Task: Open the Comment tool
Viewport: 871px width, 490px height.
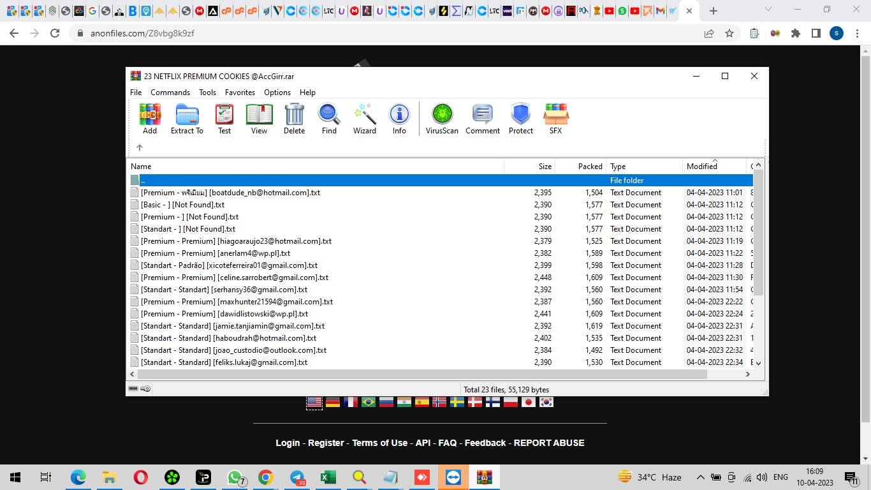Action: (x=483, y=119)
